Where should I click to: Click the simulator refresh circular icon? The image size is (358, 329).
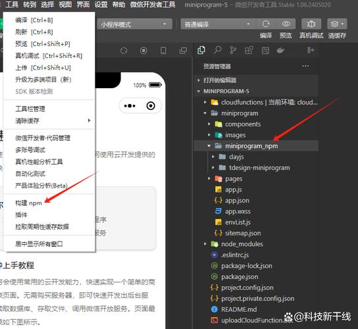[124, 51]
